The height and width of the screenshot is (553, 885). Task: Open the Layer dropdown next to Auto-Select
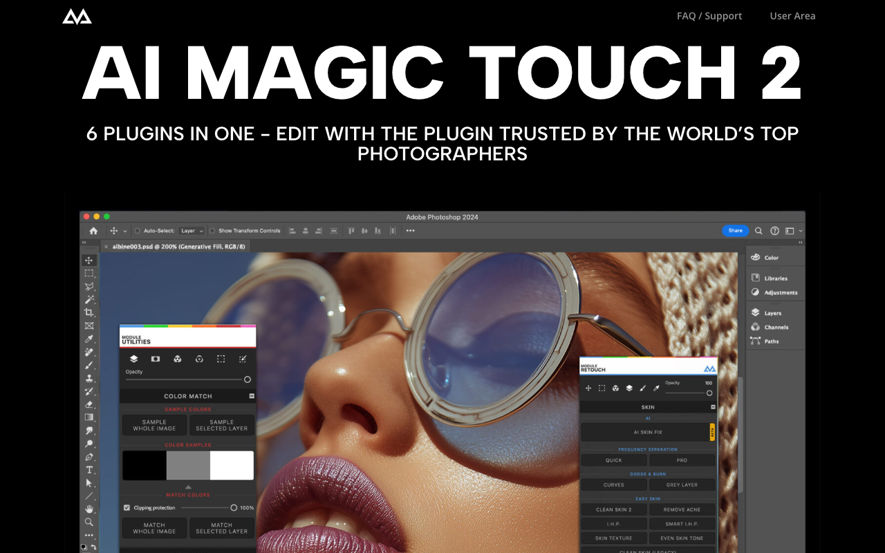tap(192, 231)
